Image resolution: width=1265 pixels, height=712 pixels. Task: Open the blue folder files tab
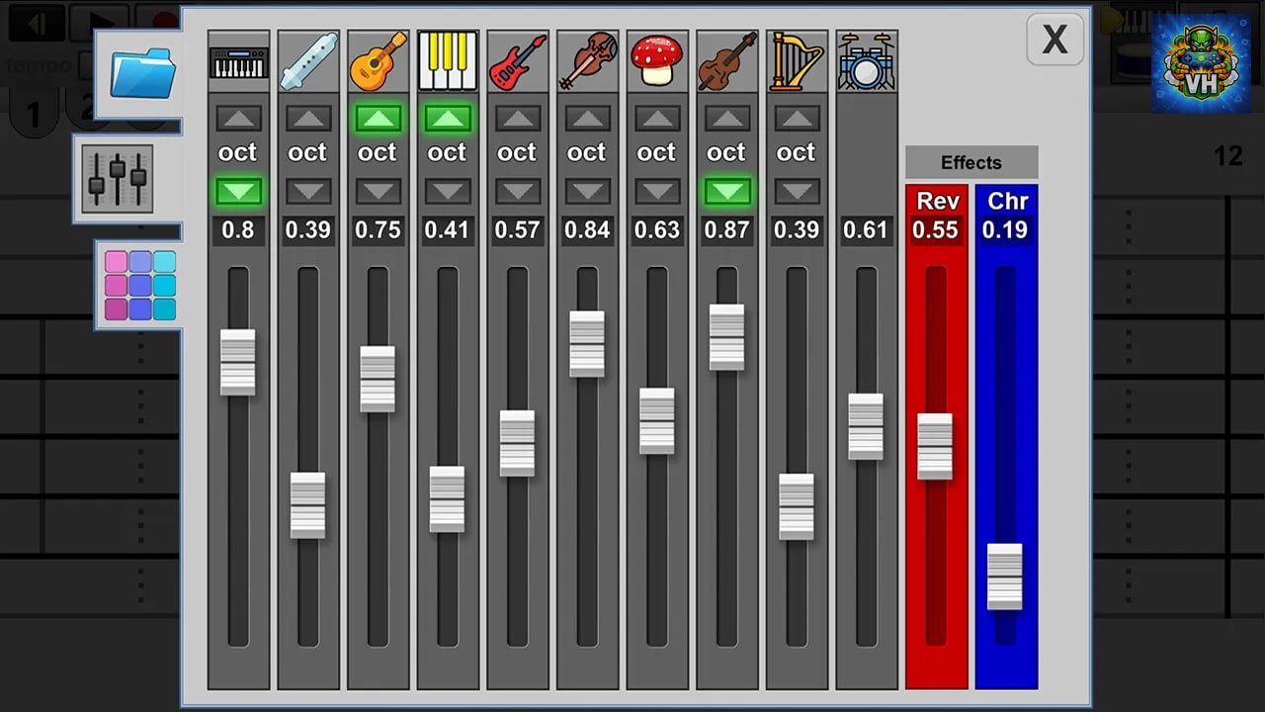142,73
